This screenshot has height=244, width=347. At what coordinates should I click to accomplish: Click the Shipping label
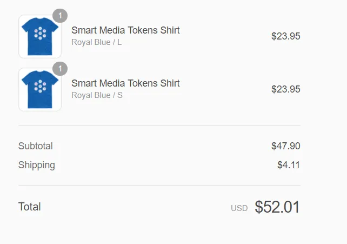coord(37,165)
